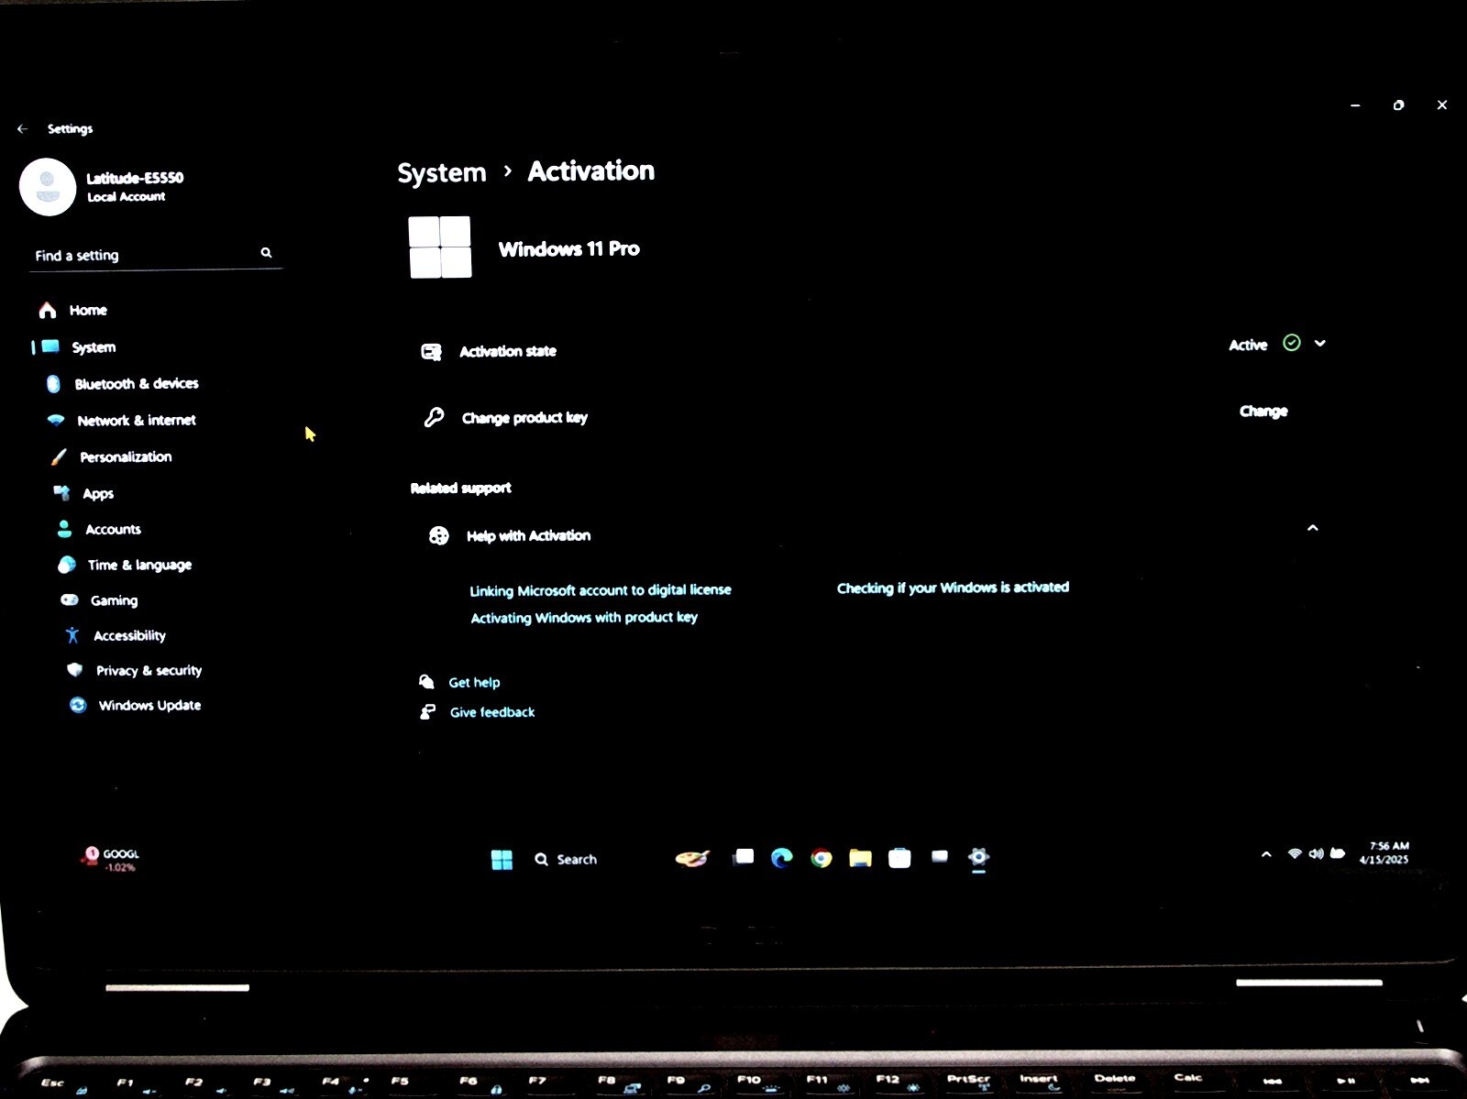Open the paint palette taskbar app
The width and height of the screenshot is (1467, 1099).
pyautogui.click(x=692, y=858)
